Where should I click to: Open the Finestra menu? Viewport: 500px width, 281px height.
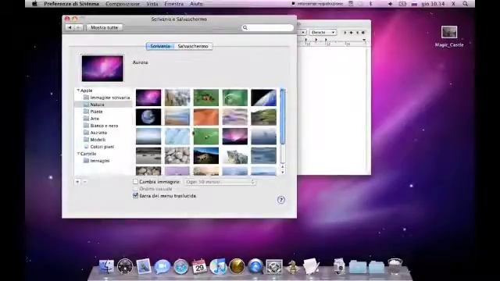coord(173,4)
